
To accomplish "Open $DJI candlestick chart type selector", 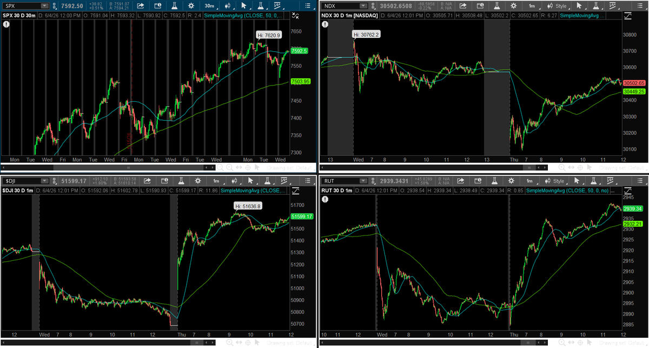I will [235, 181].
